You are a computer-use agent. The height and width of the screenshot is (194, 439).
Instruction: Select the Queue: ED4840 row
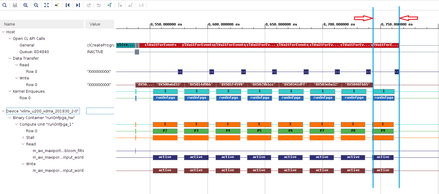[x=34, y=52]
